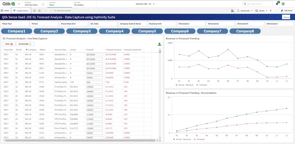
Task: Sort table by Company column header
Action: (x=31, y=50)
